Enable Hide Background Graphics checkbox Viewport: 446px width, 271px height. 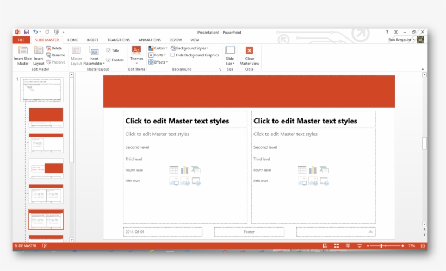coord(172,55)
